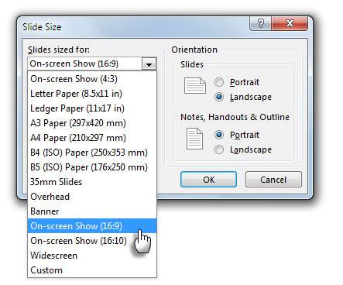Screen dimensions: 343x285
Task: Click the notes portrait page icon
Action: pyautogui.click(x=194, y=139)
